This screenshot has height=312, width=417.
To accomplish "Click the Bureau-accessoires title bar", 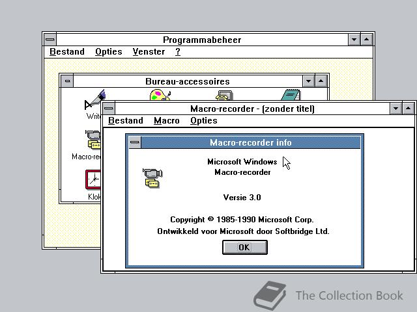I will (188, 81).
